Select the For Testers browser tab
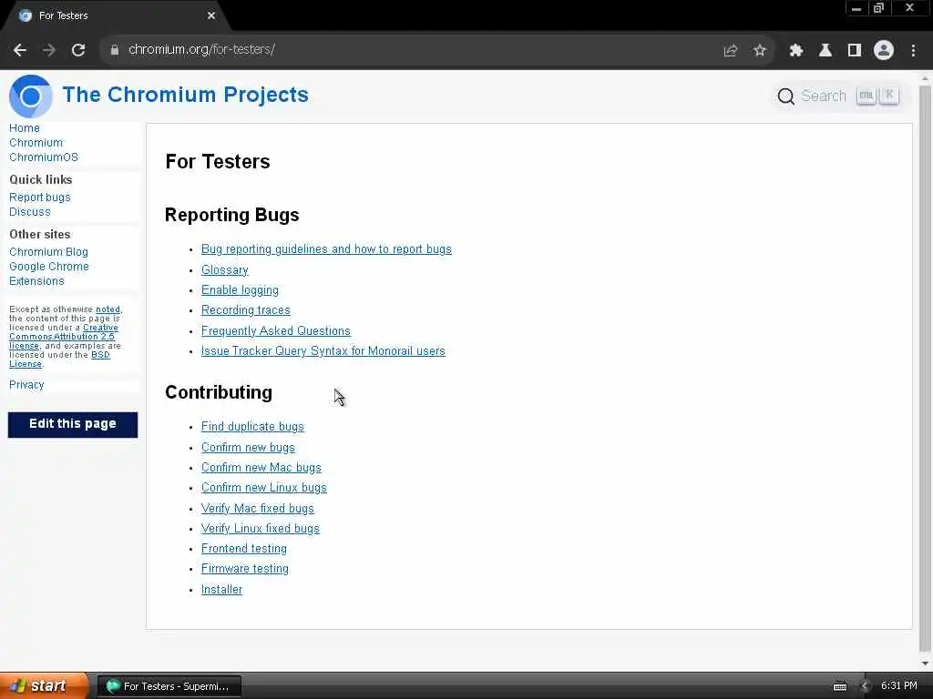This screenshot has width=933, height=699. coord(116,15)
